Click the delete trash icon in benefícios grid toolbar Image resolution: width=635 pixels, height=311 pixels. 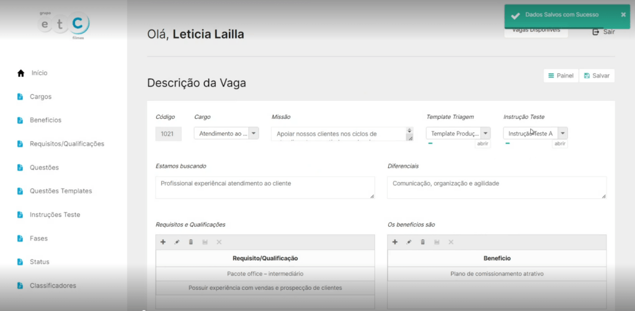423,242
